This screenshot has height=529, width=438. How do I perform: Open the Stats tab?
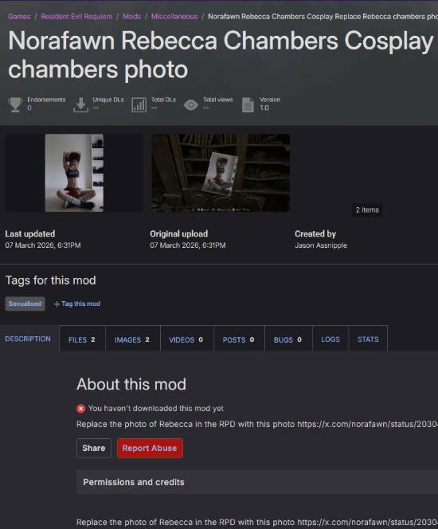point(368,339)
